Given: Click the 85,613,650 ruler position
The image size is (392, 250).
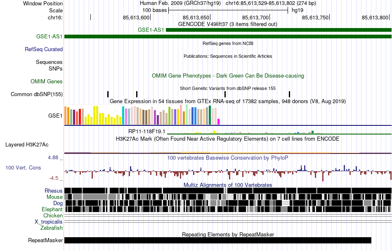Looking at the screenshot, I should [x=196, y=17].
